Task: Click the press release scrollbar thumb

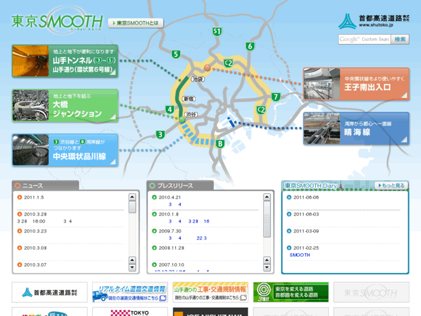Action: pyautogui.click(x=267, y=219)
